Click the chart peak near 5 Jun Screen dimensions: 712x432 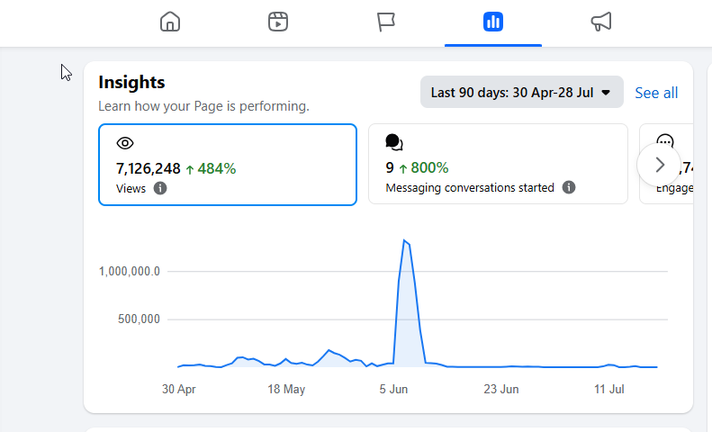(x=404, y=240)
